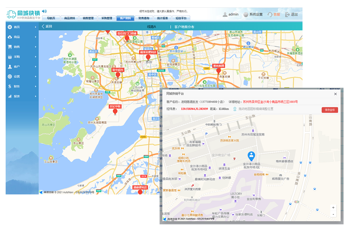Select the 福泽荣便利店 red map pin
The width and height of the screenshot is (351, 242).
click(x=148, y=58)
